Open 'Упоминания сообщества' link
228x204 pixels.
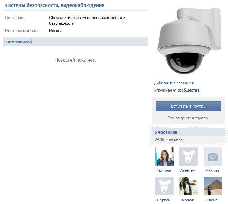point(177,90)
